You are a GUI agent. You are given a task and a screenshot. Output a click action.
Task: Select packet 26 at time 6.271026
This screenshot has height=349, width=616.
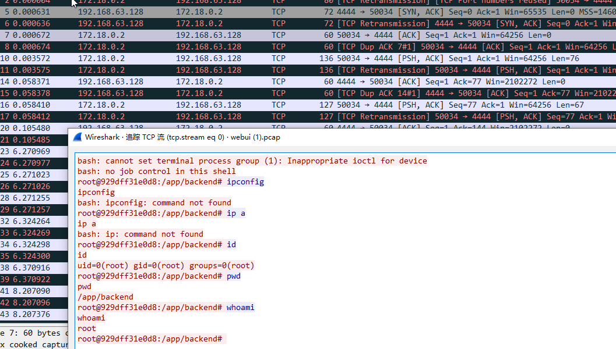34,186
